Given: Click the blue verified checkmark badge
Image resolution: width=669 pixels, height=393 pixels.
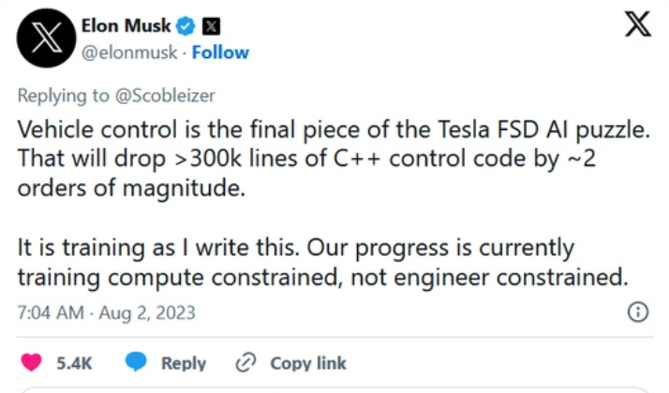Looking at the screenshot, I should click(x=186, y=26).
